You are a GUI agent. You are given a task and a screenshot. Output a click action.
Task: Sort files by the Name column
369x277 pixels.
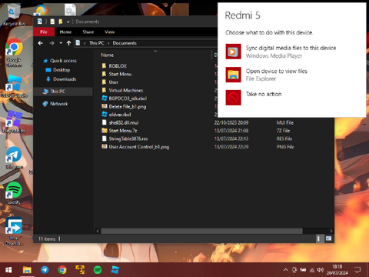(x=107, y=55)
